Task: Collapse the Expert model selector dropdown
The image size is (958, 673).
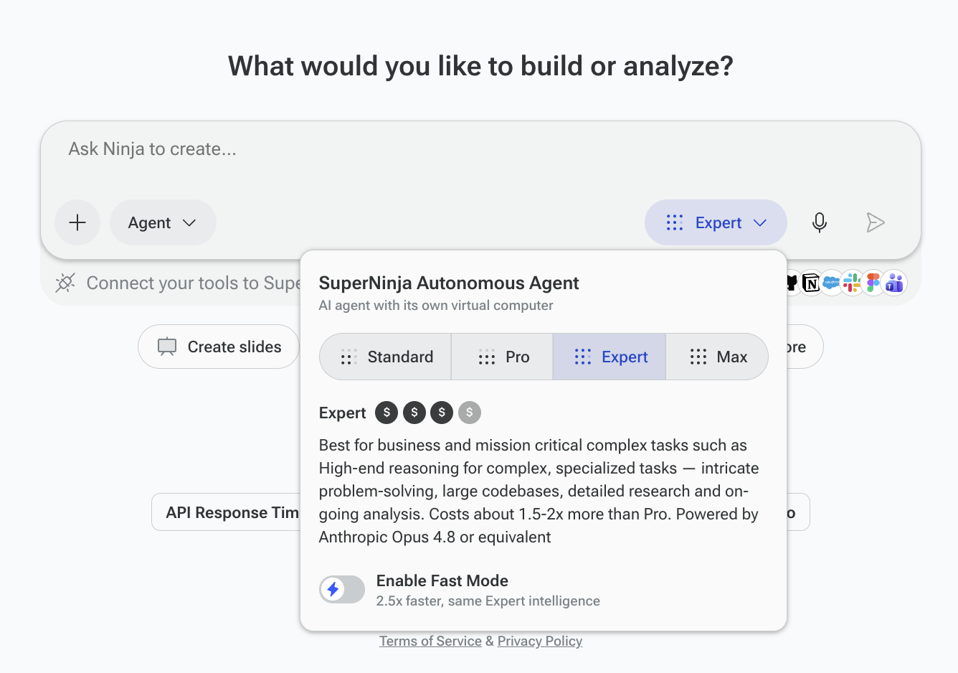Action: pos(716,222)
